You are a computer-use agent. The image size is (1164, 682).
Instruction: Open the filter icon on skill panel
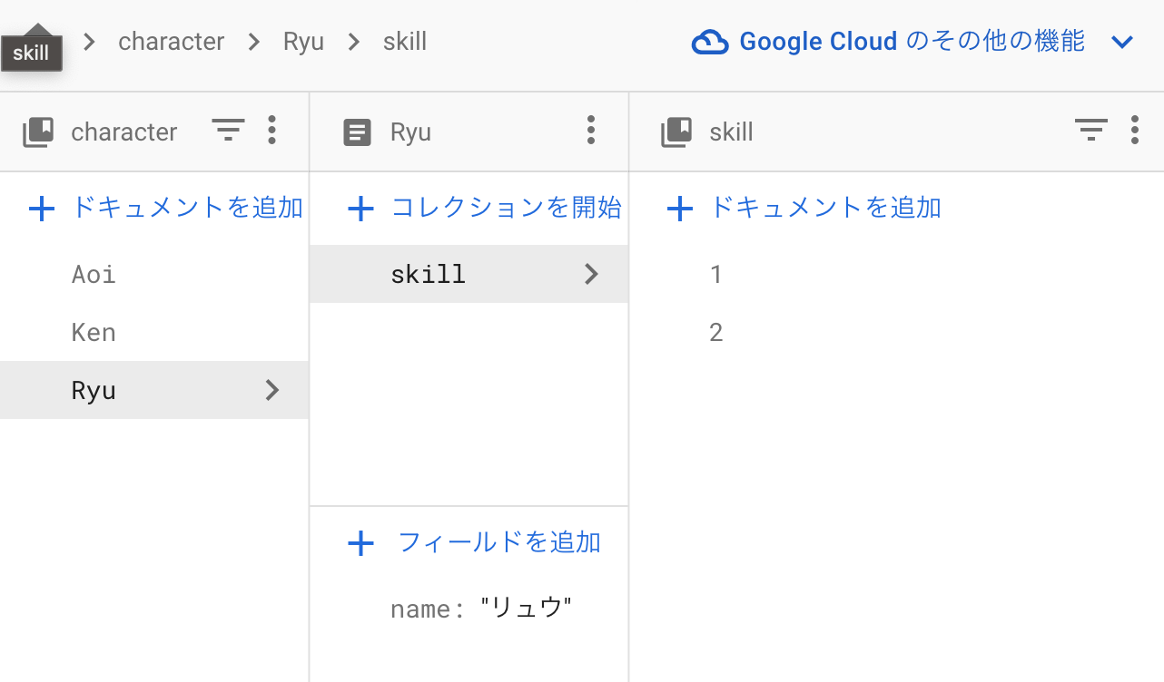[x=1090, y=131]
